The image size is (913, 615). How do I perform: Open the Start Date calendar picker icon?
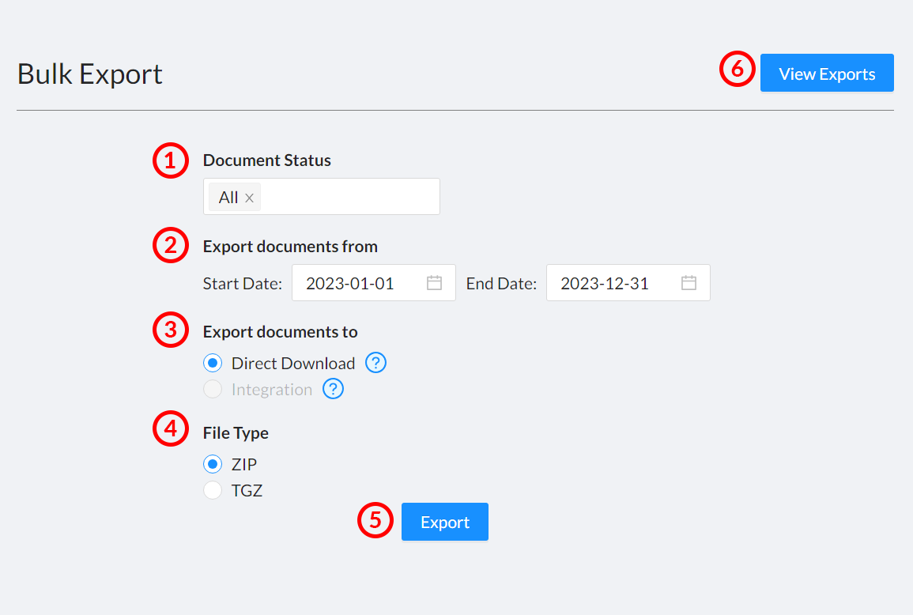point(434,282)
